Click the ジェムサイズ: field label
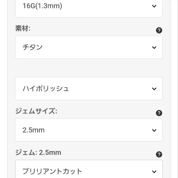Viewport: 178px width, 178px height. [36, 111]
